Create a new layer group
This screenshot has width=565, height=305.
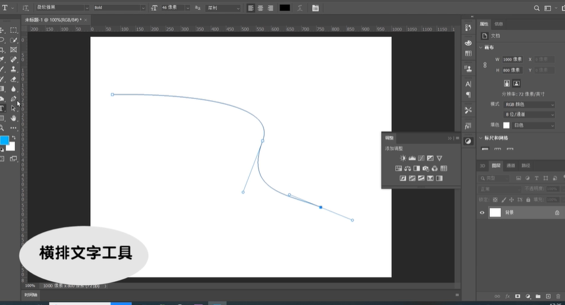[538, 296]
